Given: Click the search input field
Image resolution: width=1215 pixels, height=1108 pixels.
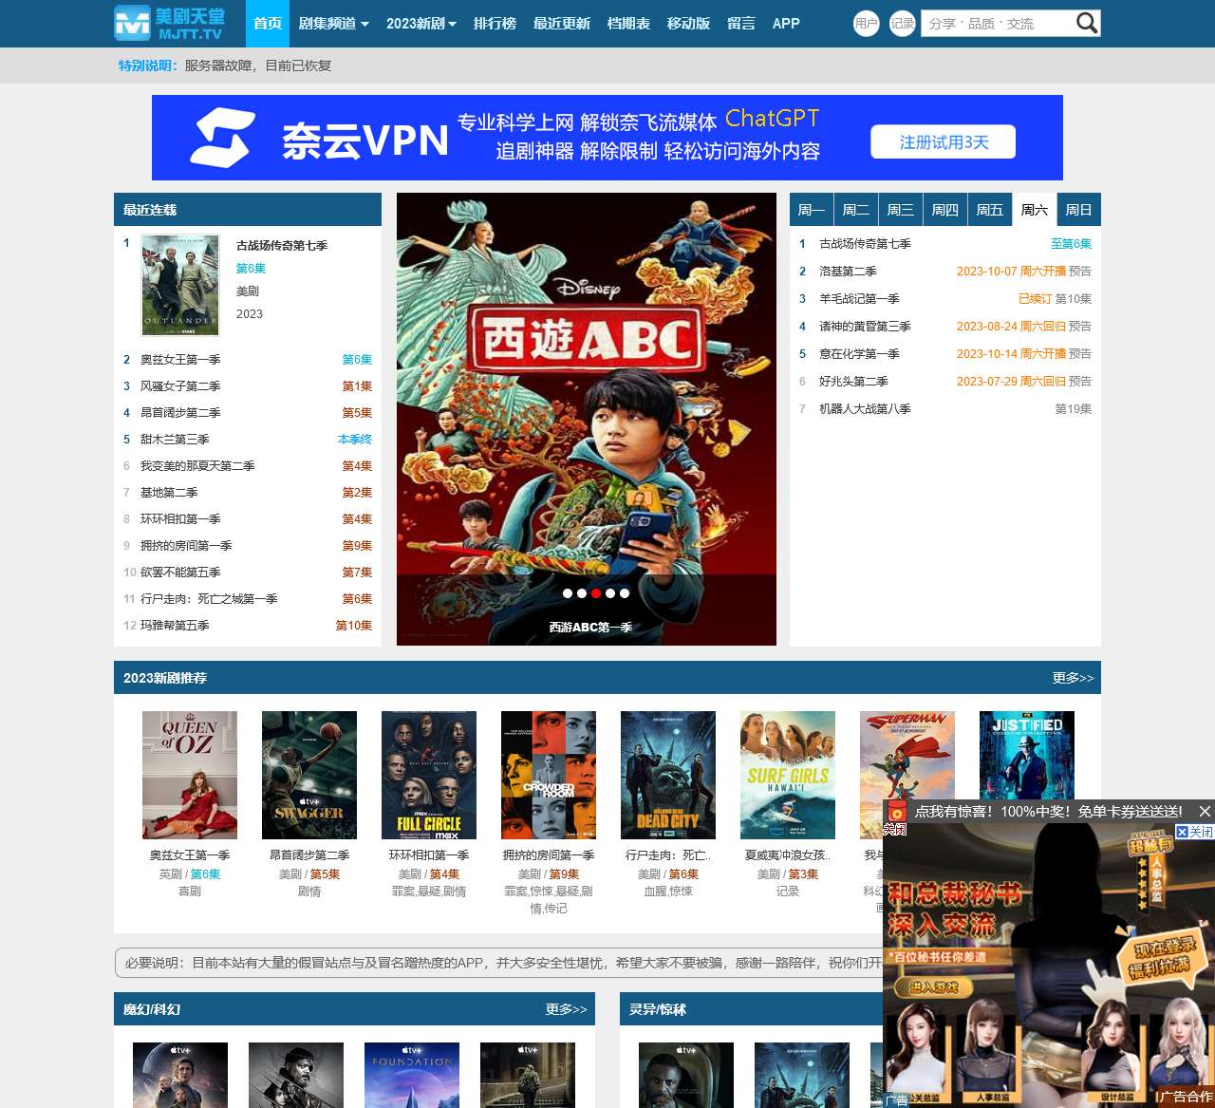Looking at the screenshot, I should [997, 24].
